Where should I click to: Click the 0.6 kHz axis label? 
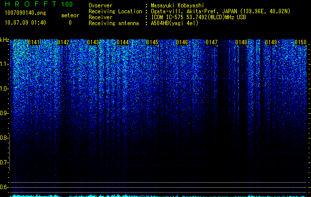[4, 187]
